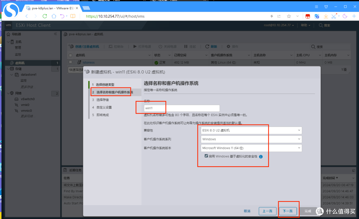Click the VM name input field
This screenshot has height=219, width=359.
tap(182, 108)
